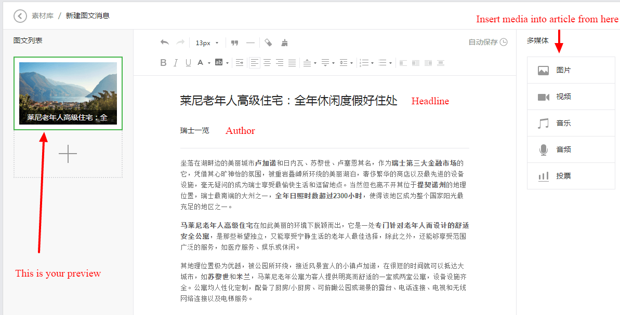Toggle bold formatting
The height and width of the screenshot is (315, 620).
[x=163, y=62]
